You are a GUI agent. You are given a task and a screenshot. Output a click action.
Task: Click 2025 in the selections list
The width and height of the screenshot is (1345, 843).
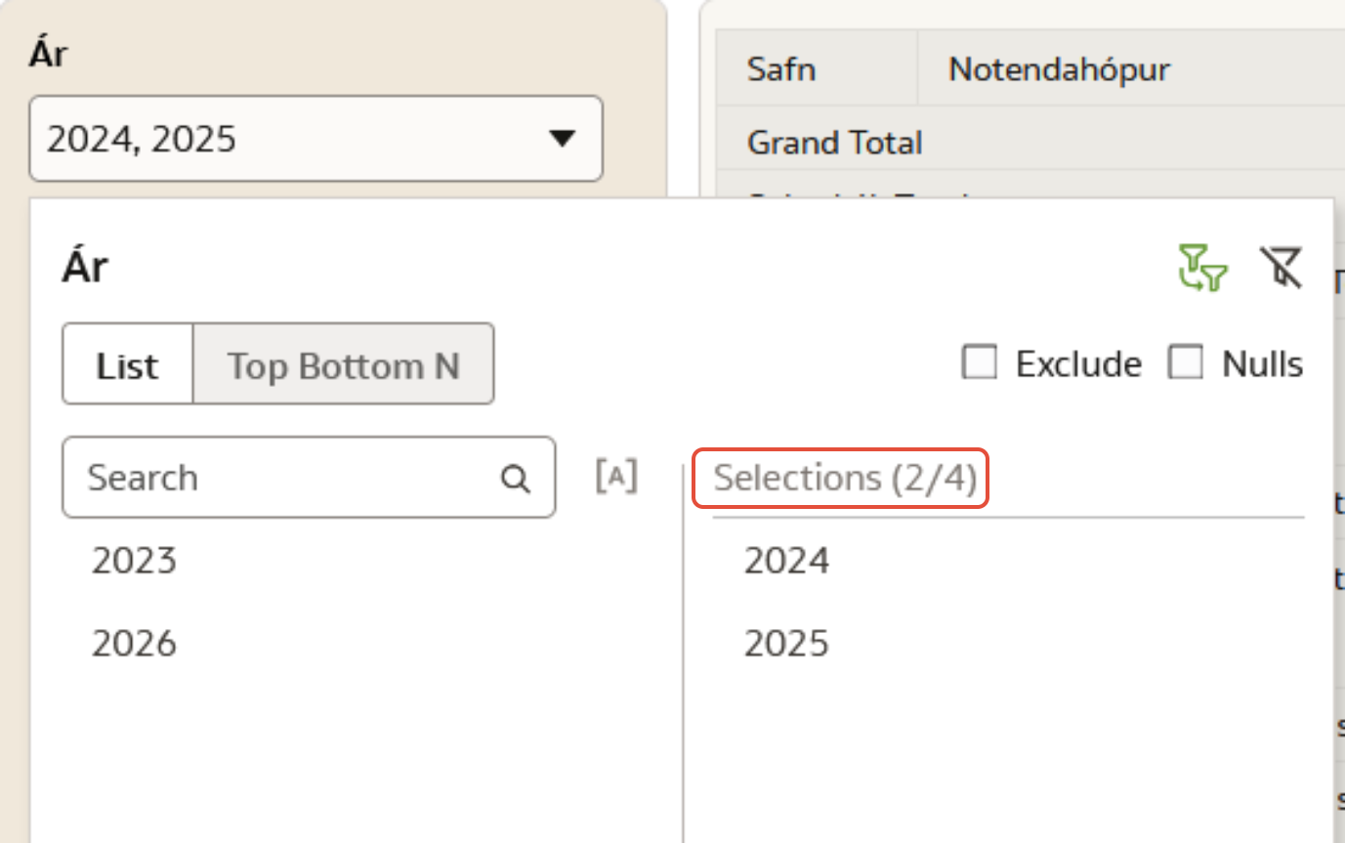786,643
